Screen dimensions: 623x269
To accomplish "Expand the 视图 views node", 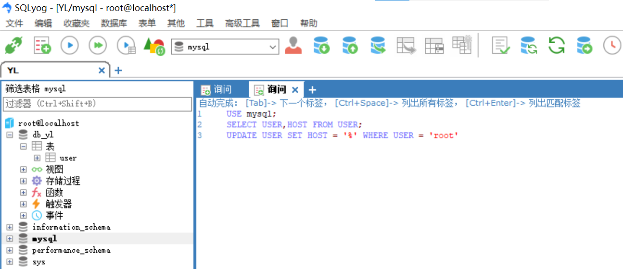I will 23,169.
